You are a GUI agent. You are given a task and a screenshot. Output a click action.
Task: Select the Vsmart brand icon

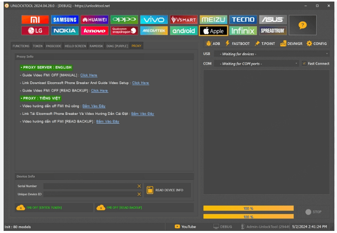(184, 20)
